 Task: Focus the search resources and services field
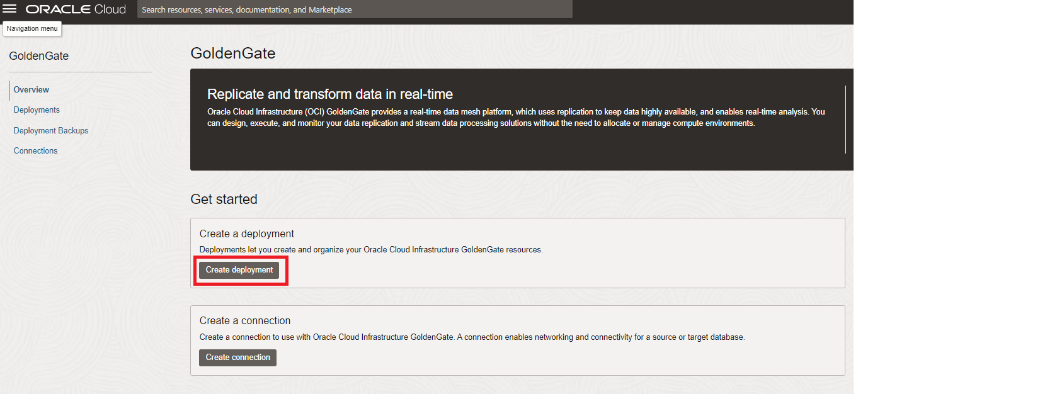pos(354,9)
